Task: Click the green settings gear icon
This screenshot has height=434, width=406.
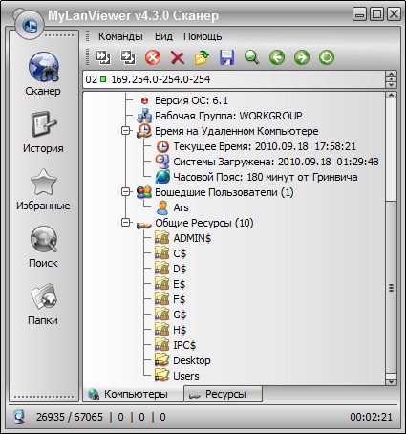Action: coord(327,57)
